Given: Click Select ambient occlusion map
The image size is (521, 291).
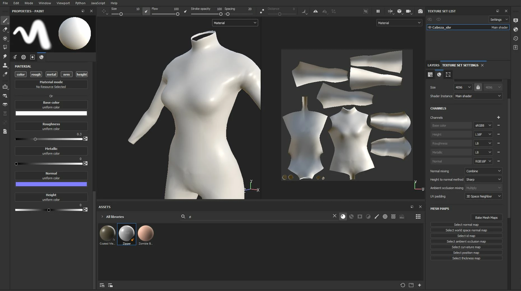Looking at the screenshot, I should click(466, 241).
